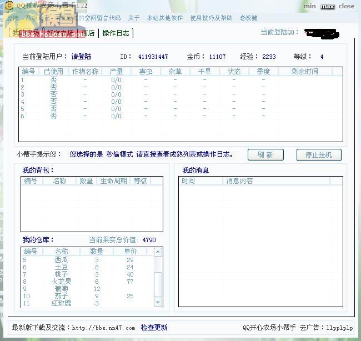Select the 桃子 warehouse row
The width and height of the screenshot is (361, 341).
point(88,274)
